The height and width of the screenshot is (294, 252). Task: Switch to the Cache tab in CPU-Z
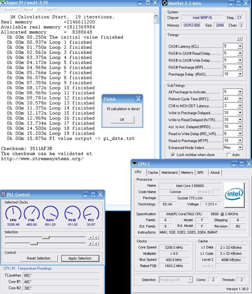click(153, 173)
